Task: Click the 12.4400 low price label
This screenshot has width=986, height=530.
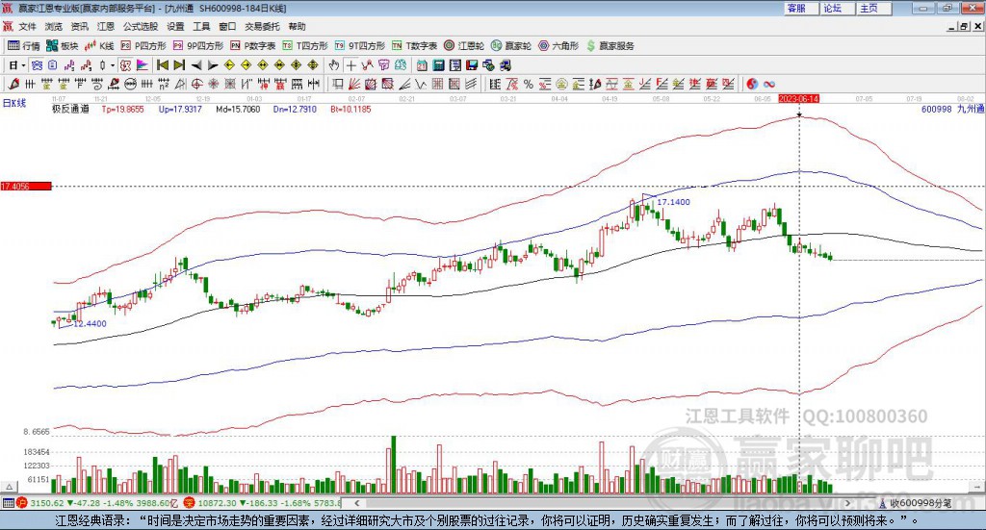Action: coord(90,324)
